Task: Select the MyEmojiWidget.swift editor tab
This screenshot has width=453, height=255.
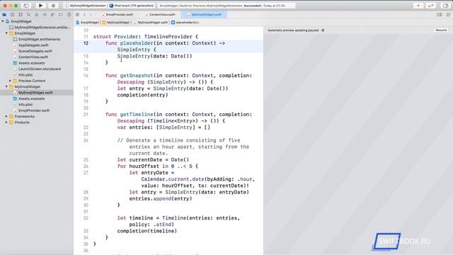Action: (204, 14)
